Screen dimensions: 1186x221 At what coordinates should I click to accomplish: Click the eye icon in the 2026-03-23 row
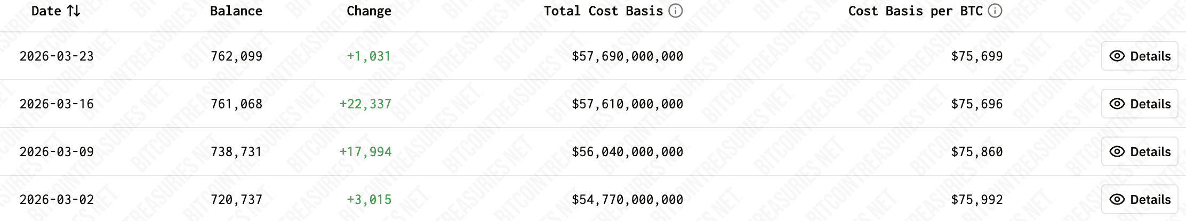coord(1117,56)
